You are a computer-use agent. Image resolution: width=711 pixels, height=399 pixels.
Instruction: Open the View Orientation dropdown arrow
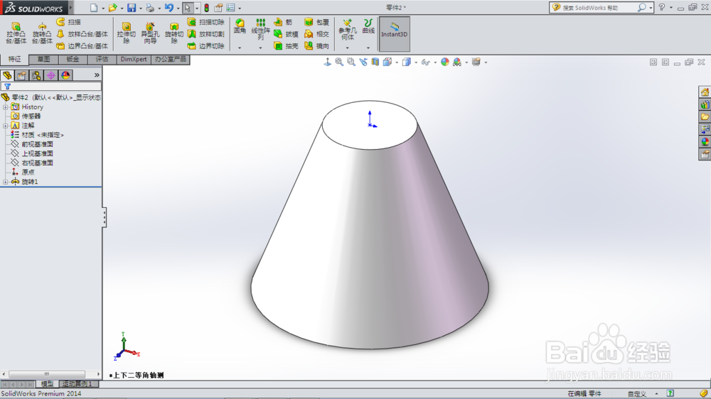(397, 62)
